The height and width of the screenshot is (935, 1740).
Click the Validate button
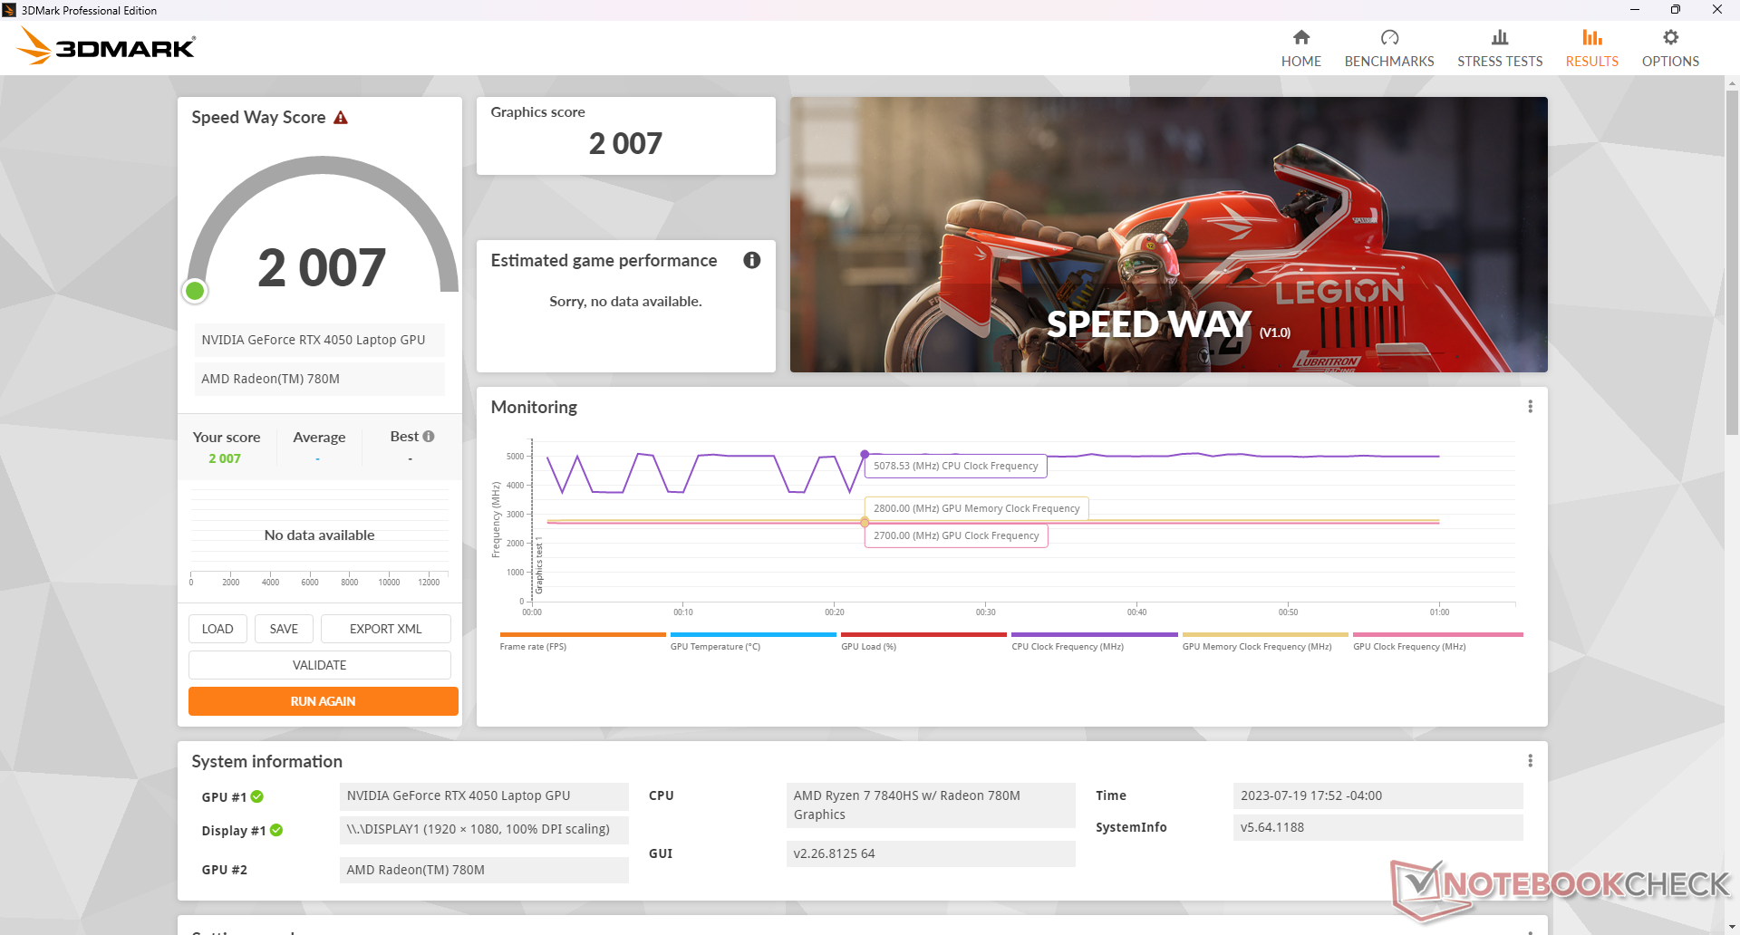pyautogui.click(x=319, y=665)
